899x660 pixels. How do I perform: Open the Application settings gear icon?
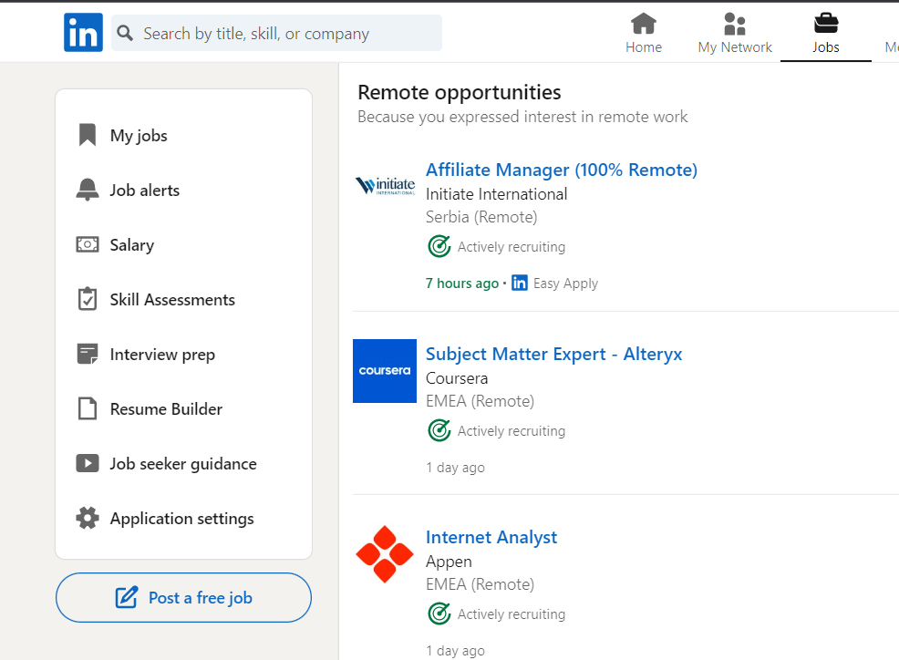click(x=88, y=518)
